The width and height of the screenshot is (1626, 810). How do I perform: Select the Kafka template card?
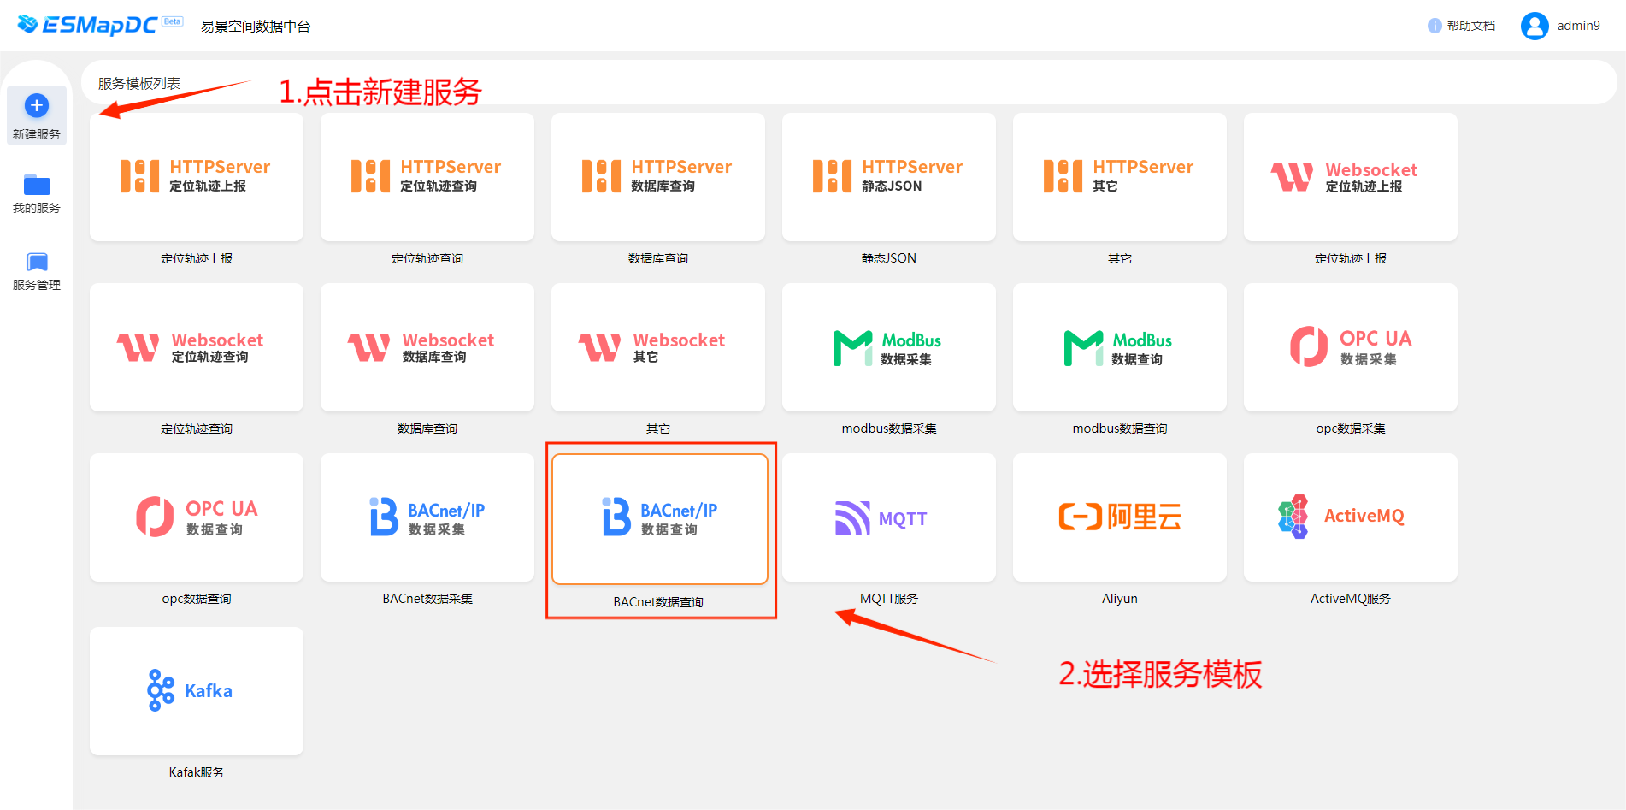197,691
